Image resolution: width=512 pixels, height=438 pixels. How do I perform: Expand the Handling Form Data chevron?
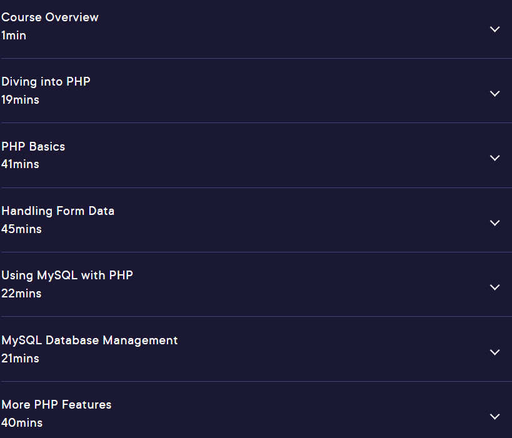(494, 223)
